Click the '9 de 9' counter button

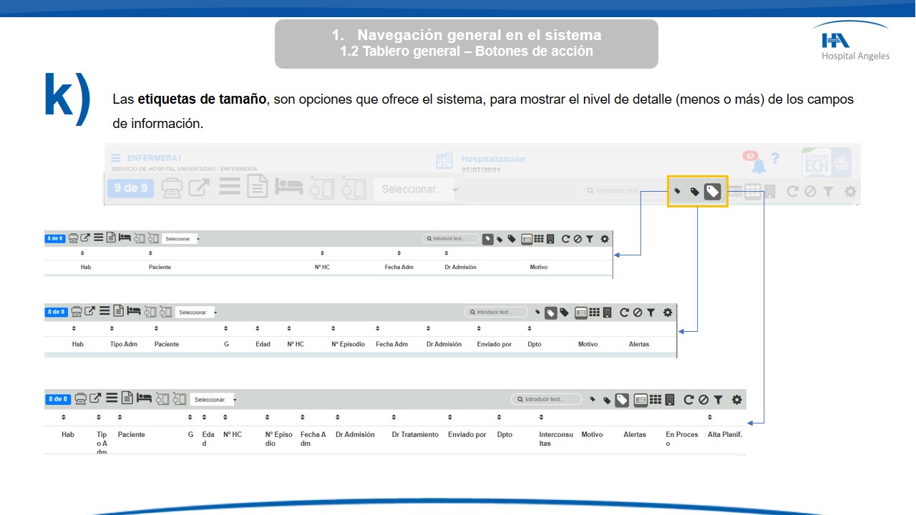(x=130, y=188)
